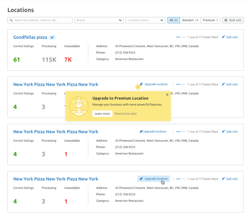The width and height of the screenshot is (250, 217).
Task: Select the rocket icon beside the second Upgrade location
Action: [x=141, y=132]
